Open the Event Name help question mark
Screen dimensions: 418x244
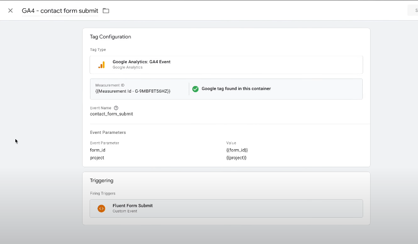point(116,108)
